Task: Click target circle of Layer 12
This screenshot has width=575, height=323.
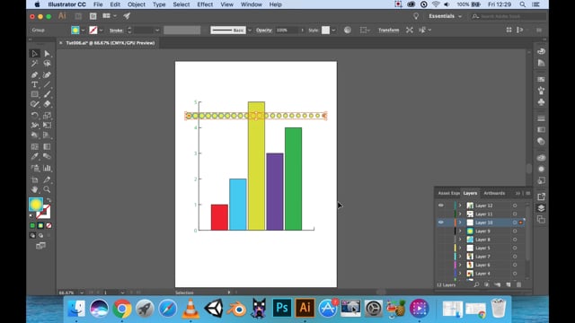Action: click(x=515, y=205)
